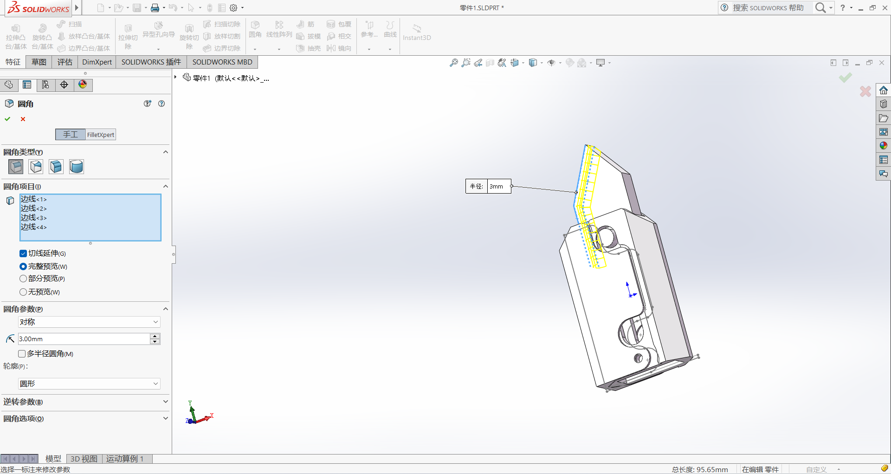The image size is (891, 474).
Task: Click the Open file icon
Action: 118,8
